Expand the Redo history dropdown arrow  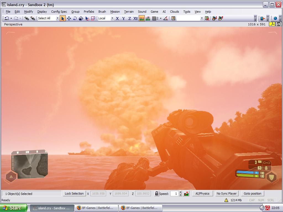tap(20, 18)
